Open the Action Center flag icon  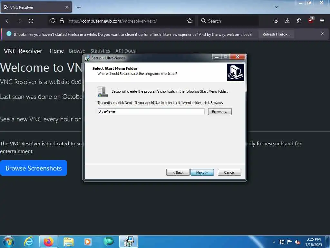click(x=290, y=242)
